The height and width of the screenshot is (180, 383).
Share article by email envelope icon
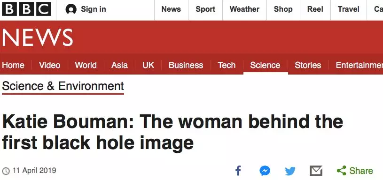(x=316, y=171)
